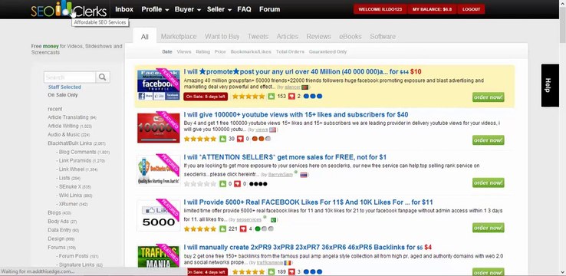Open the recent category link
Screen dimensions: 566x276
pos(55,109)
